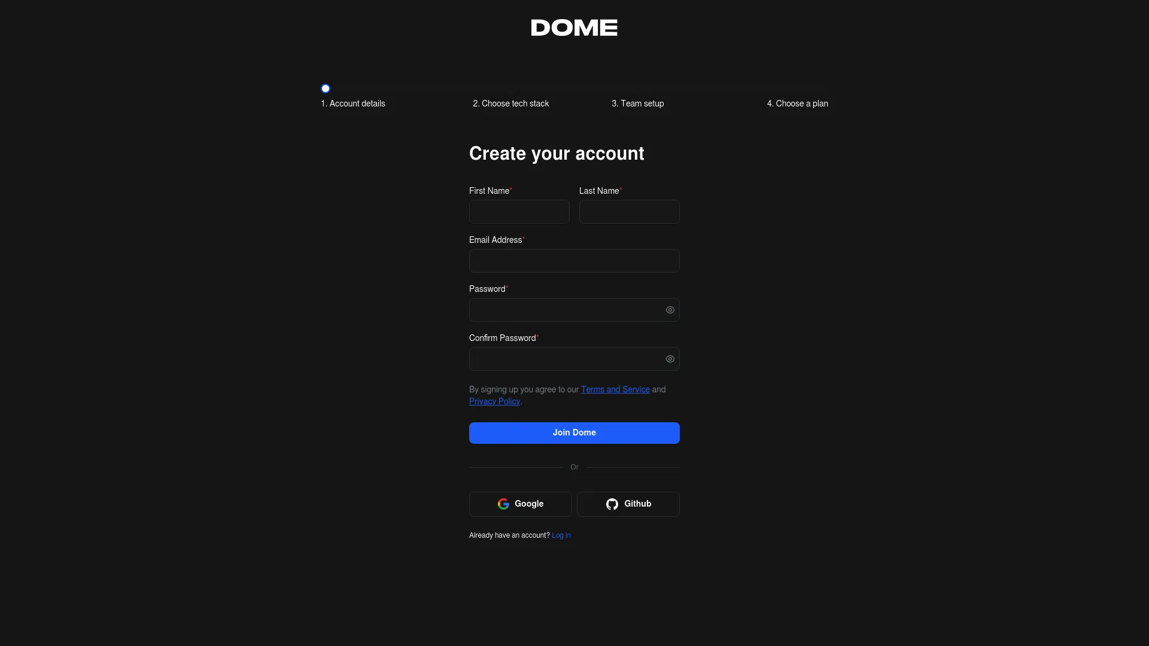
Task: Select the First Name input field
Action: [518, 211]
